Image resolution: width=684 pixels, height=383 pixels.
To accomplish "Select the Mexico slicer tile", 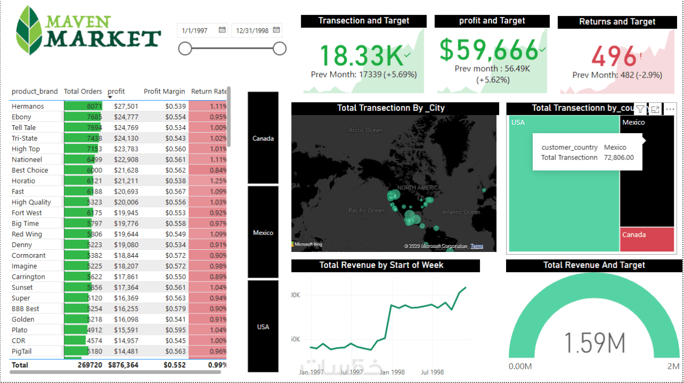I will (x=263, y=232).
